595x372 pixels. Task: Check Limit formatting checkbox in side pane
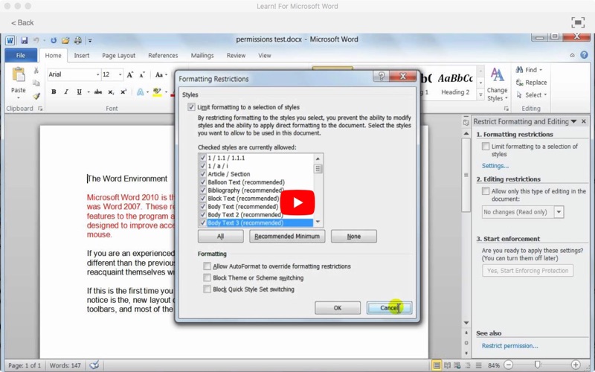[486, 146]
